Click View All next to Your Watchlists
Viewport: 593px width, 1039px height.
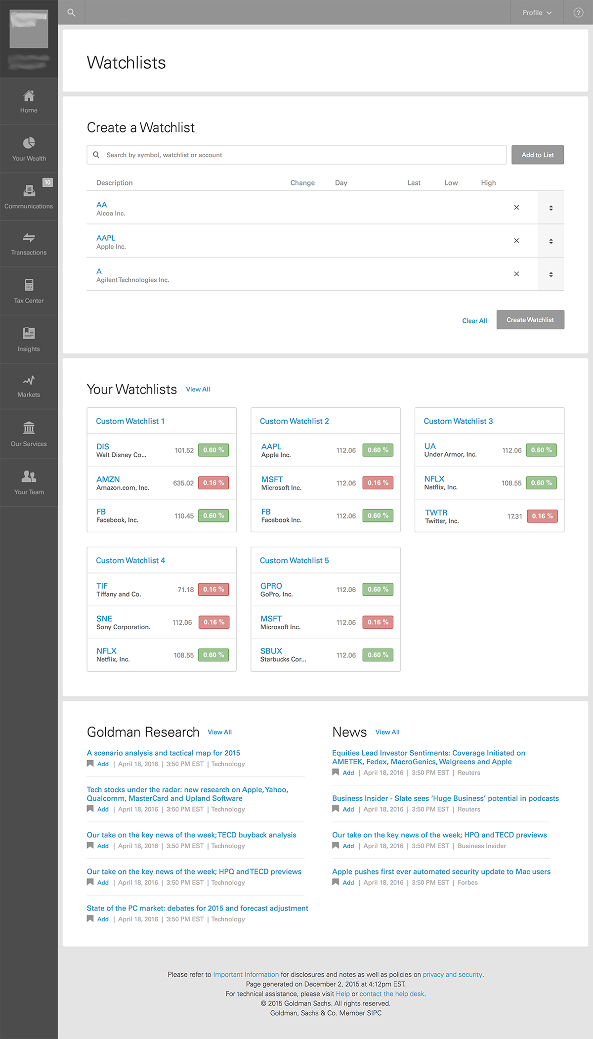point(198,390)
